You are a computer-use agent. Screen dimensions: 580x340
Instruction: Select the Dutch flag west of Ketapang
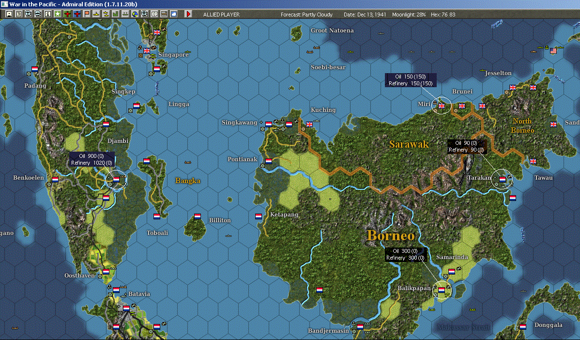click(259, 216)
